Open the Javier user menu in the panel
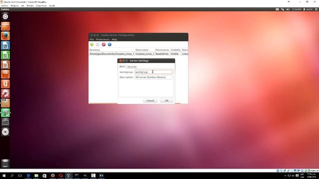319x179 pixels. (308, 9)
